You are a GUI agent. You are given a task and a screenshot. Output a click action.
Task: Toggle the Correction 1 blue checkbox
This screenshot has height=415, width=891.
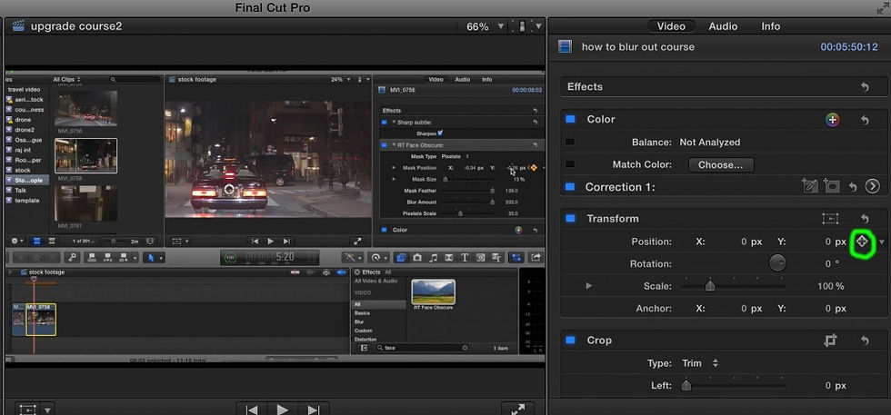(570, 187)
